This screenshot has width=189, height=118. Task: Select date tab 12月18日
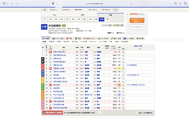pyautogui.click(x=106, y=10)
